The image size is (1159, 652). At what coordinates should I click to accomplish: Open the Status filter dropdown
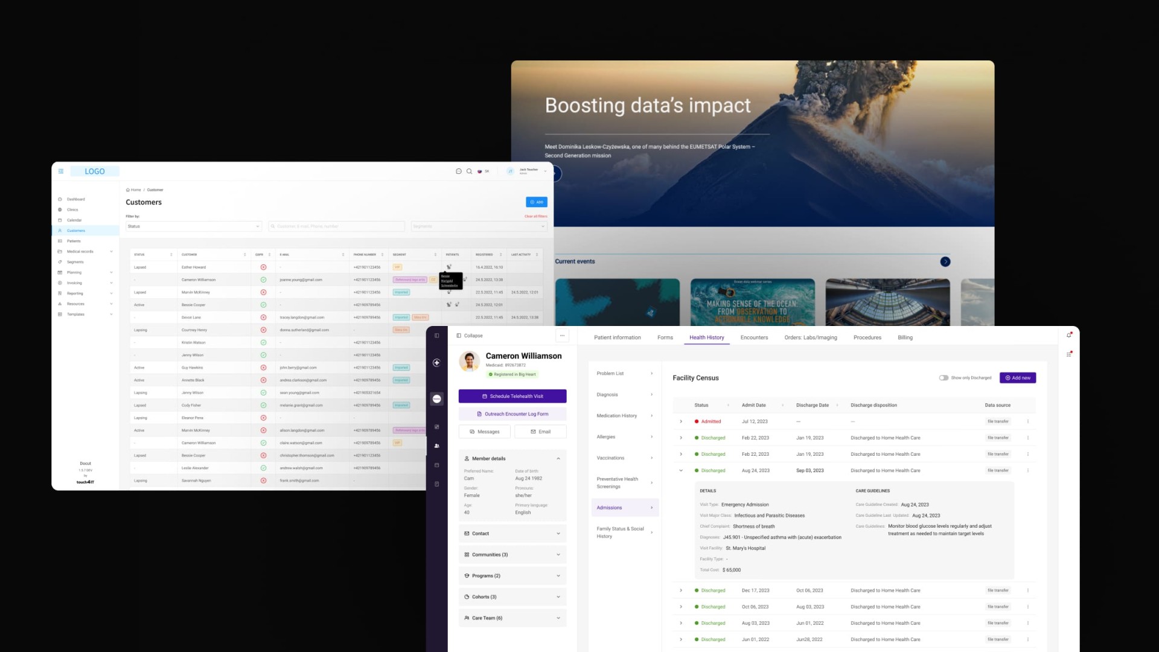(x=193, y=226)
